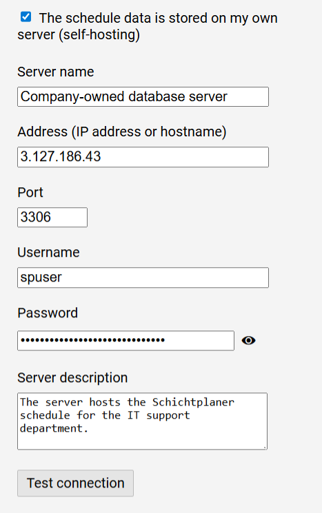Focus the Server name input field
The height and width of the screenshot is (513, 322).
(x=143, y=97)
